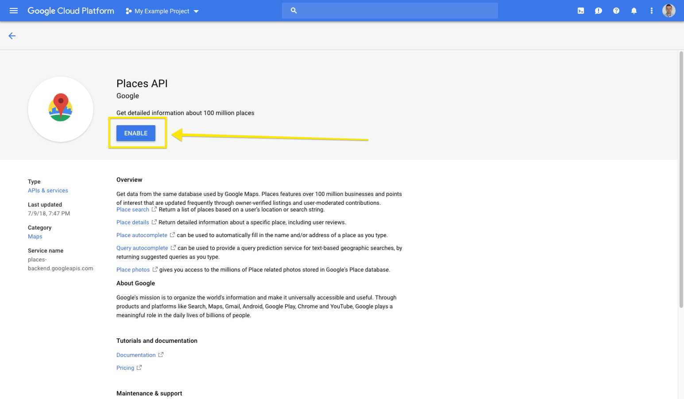Open the Documentation link
Viewport: 684px width, 399px height.
pos(136,355)
